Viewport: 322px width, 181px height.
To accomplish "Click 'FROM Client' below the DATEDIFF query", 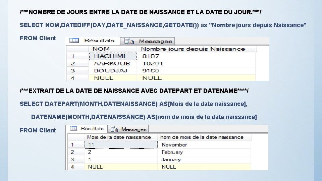I will [x=38, y=38].
